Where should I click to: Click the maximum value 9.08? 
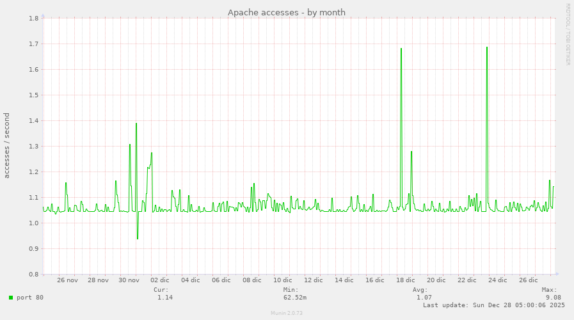click(554, 298)
